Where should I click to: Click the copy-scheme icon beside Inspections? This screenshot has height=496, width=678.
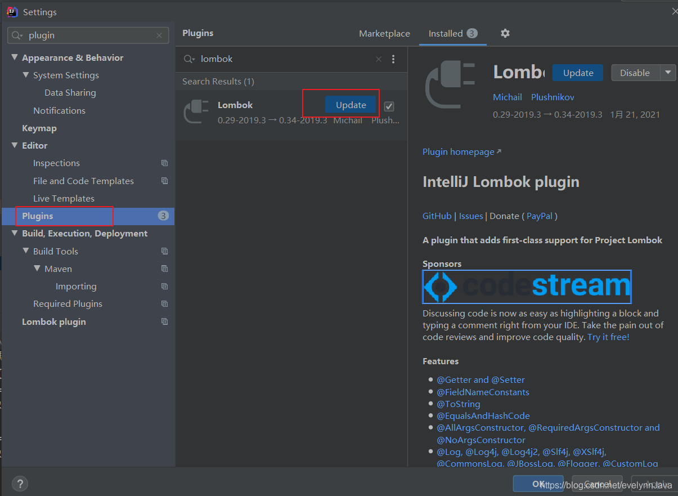pos(164,163)
